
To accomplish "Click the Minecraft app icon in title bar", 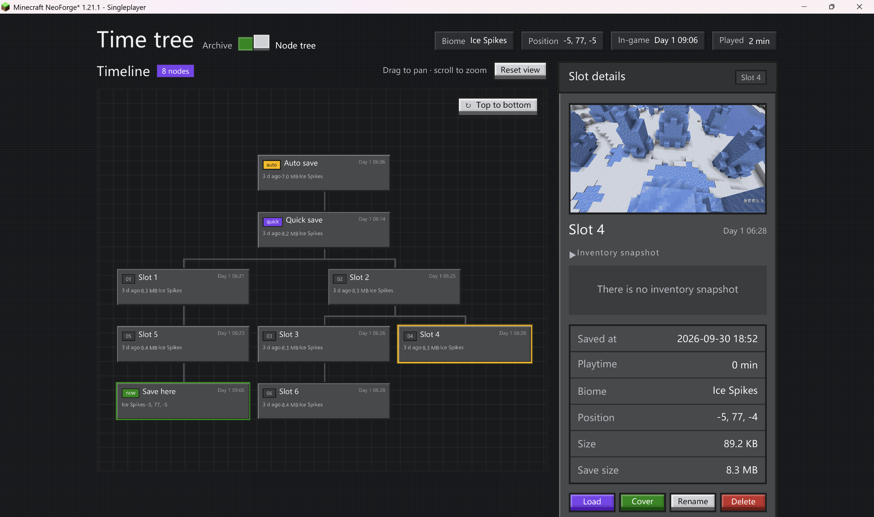I will click(x=5, y=7).
